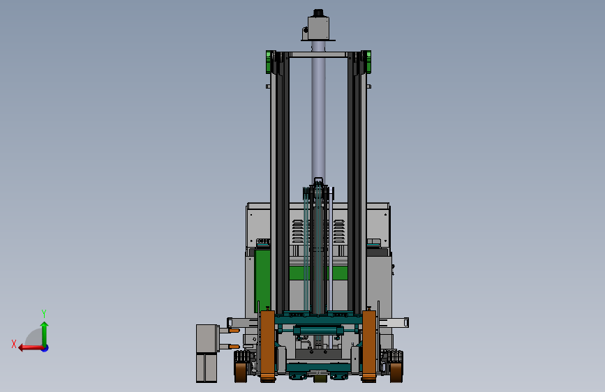Select the left orange fork
Screen dimensions: 605x392
(x=267, y=347)
